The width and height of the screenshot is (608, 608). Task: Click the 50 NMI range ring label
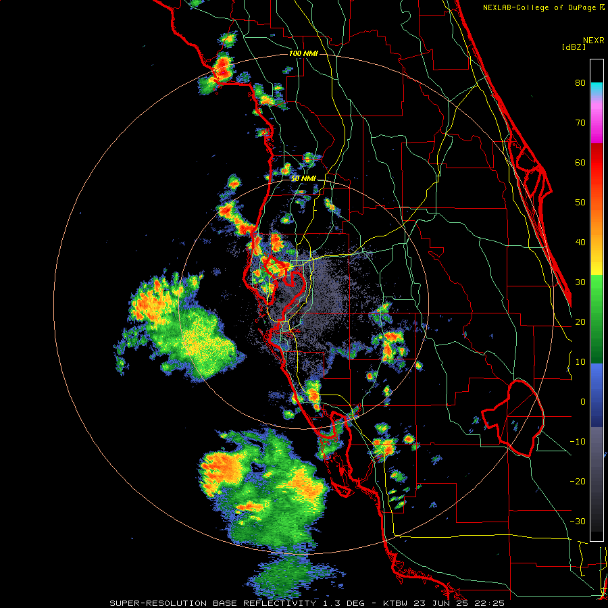pyautogui.click(x=303, y=178)
